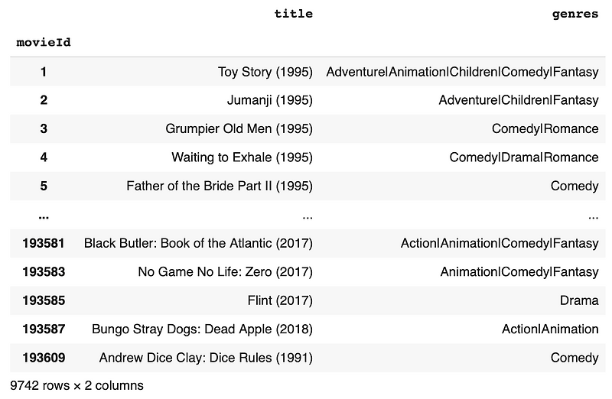The image size is (612, 399).
Task: Click the truncated rows ellipsis in title column
Action: [308, 217]
